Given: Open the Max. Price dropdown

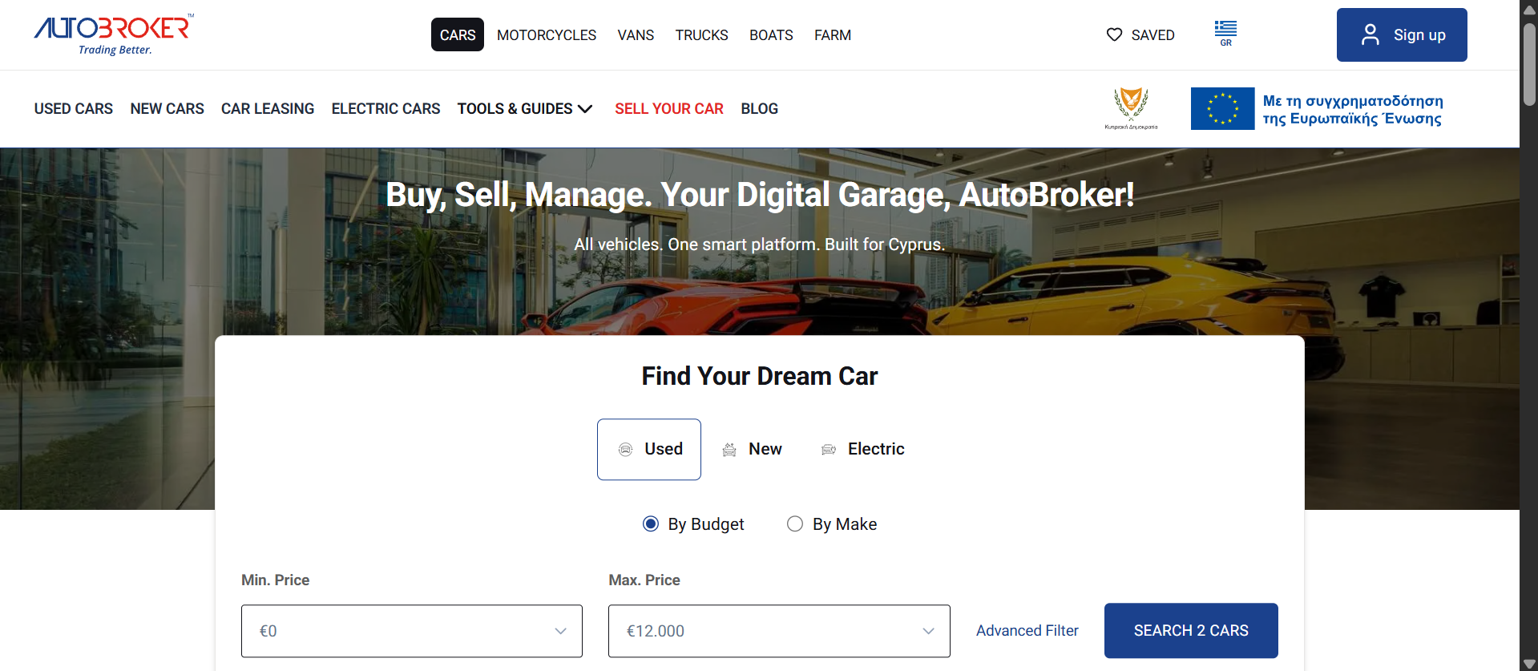Looking at the screenshot, I should point(779,631).
